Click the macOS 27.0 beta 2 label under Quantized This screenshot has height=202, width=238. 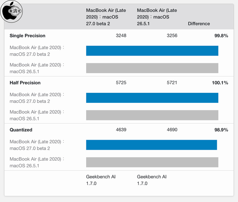tap(37, 145)
